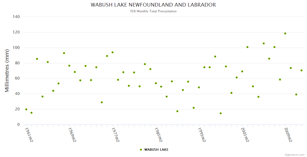The width and height of the screenshot is (307, 157).
Task: Select the 1977m2 data point near 94 mm
Action: click(113, 52)
